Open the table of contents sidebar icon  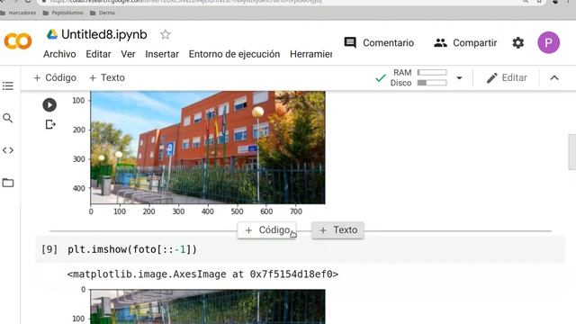[8, 86]
